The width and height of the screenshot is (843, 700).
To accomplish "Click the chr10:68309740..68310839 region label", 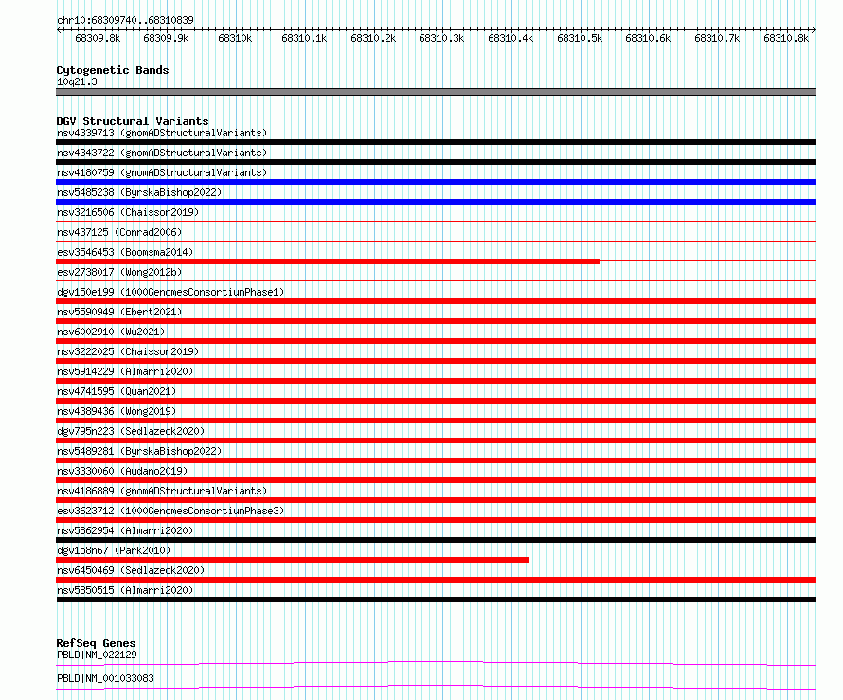I will coord(125,21).
